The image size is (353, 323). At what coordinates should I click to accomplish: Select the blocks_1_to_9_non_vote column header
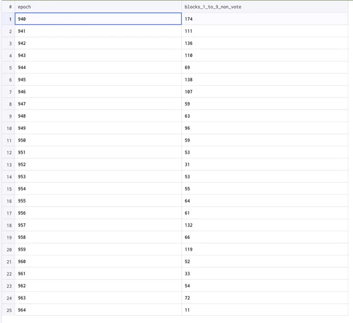tap(265, 7)
